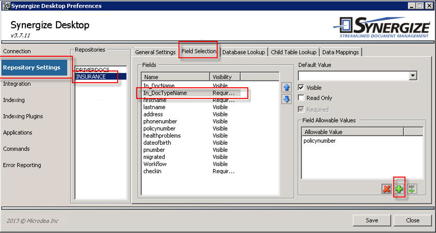Open the Child Table Lookup tab

click(294, 52)
